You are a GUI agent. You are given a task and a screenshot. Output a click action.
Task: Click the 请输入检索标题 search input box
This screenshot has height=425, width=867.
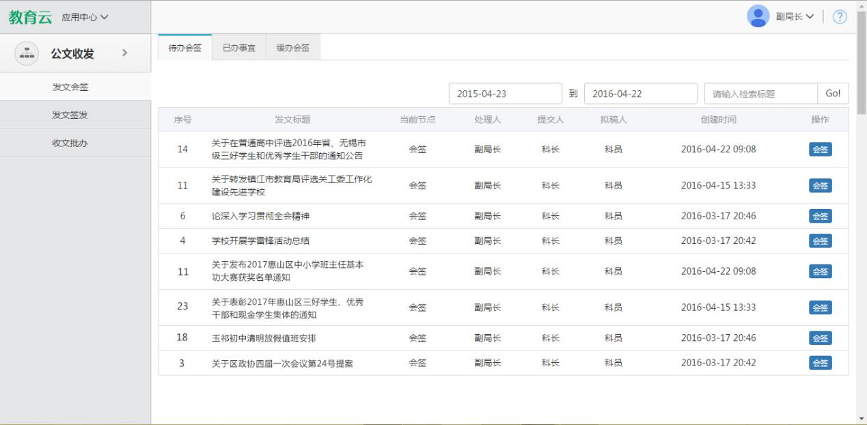pyautogui.click(x=760, y=94)
